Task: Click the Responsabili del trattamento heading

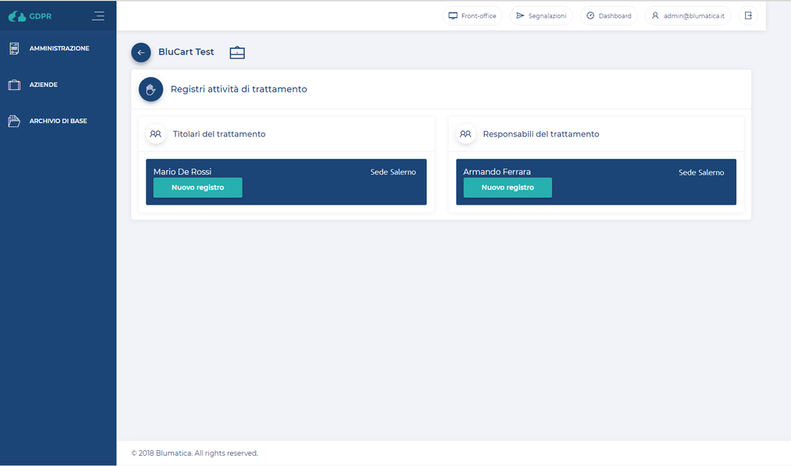Action: point(541,134)
